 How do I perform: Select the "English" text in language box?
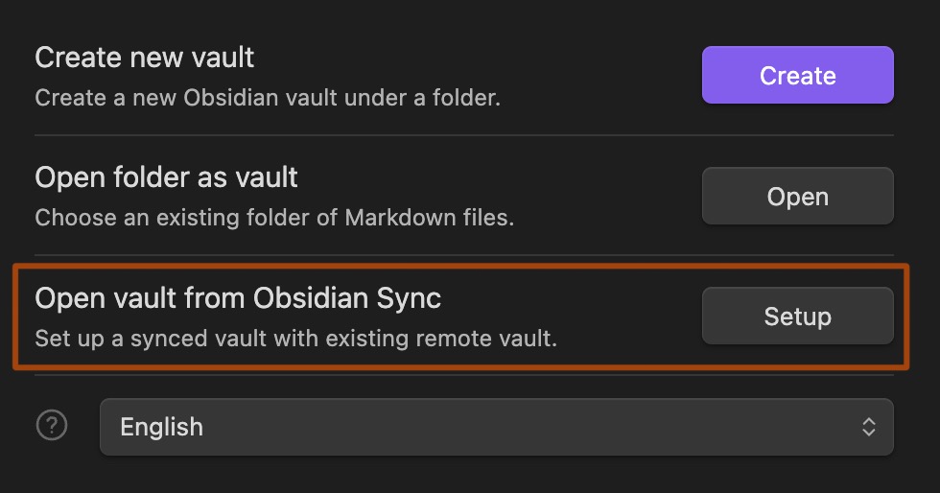[x=161, y=427]
